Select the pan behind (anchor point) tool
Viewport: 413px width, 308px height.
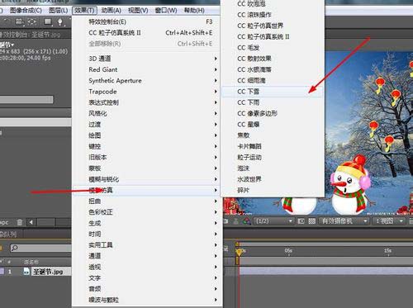(x=32, y=21)
